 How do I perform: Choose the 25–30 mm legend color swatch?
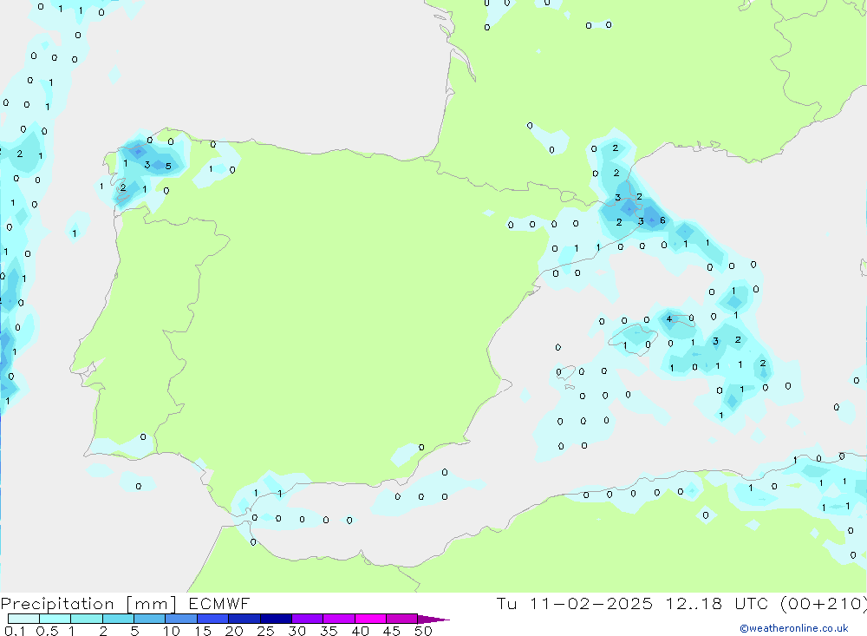[x=276, y=619]
